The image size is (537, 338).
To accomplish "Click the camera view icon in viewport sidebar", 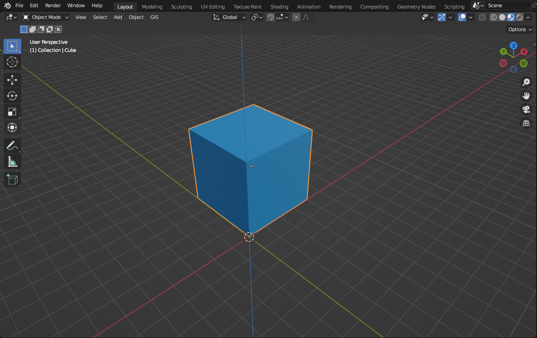I will point(526,109).
